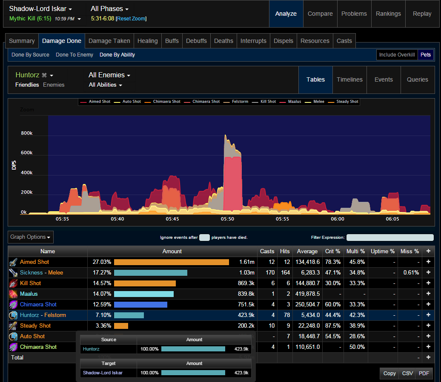Focus the ignore-events player death count field

pyautogui.click(x=204, y=238)
